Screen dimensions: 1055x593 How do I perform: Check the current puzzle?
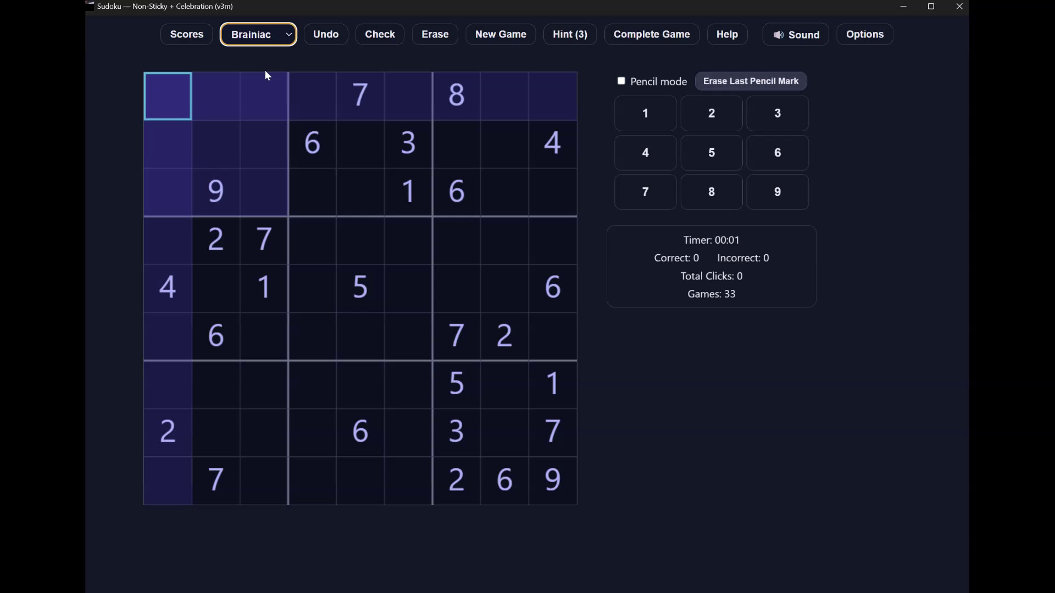tap(380, 34)
